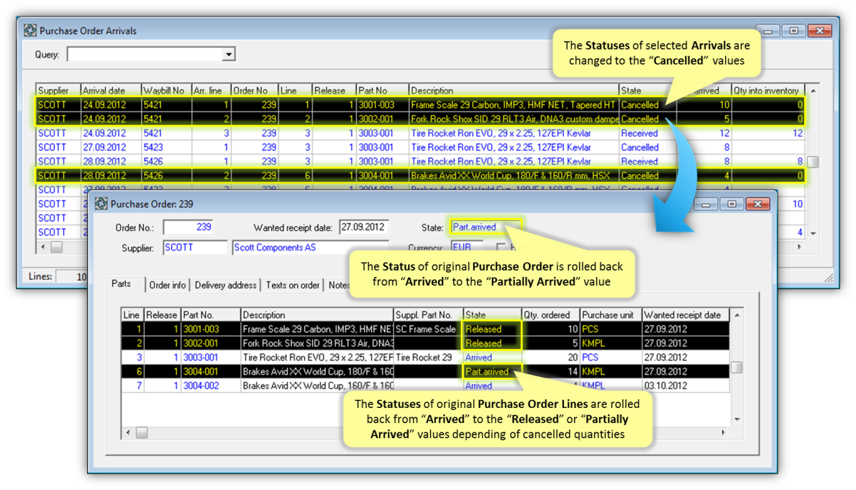Click the left arrow of the Arrivals horizontal scrollbar

pos(42,247)
